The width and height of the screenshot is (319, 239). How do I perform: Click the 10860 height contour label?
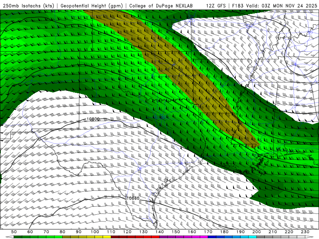[x=133, y=198]
